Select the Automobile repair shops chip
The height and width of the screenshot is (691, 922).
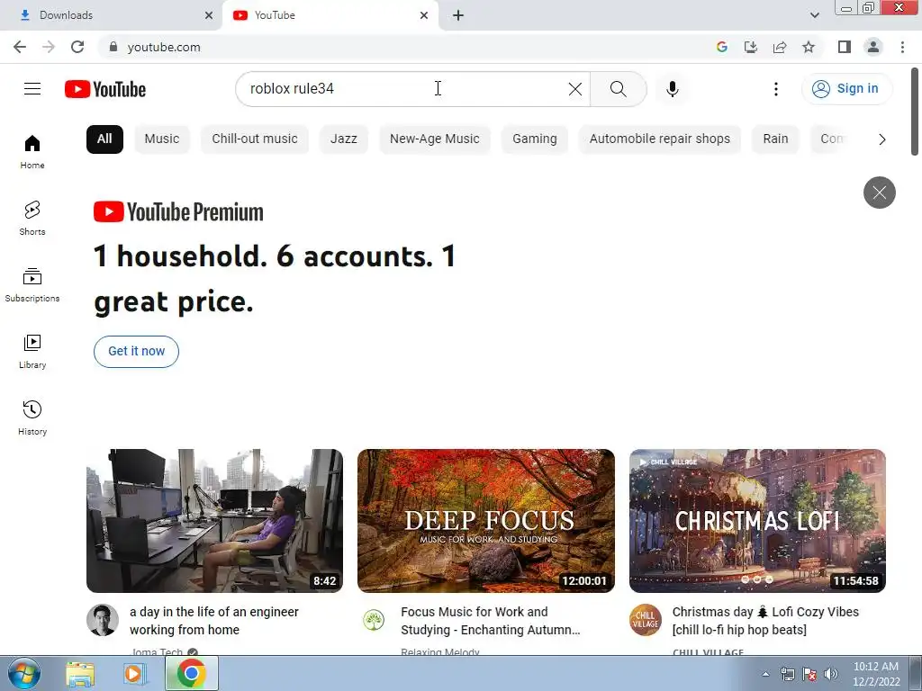660,139
